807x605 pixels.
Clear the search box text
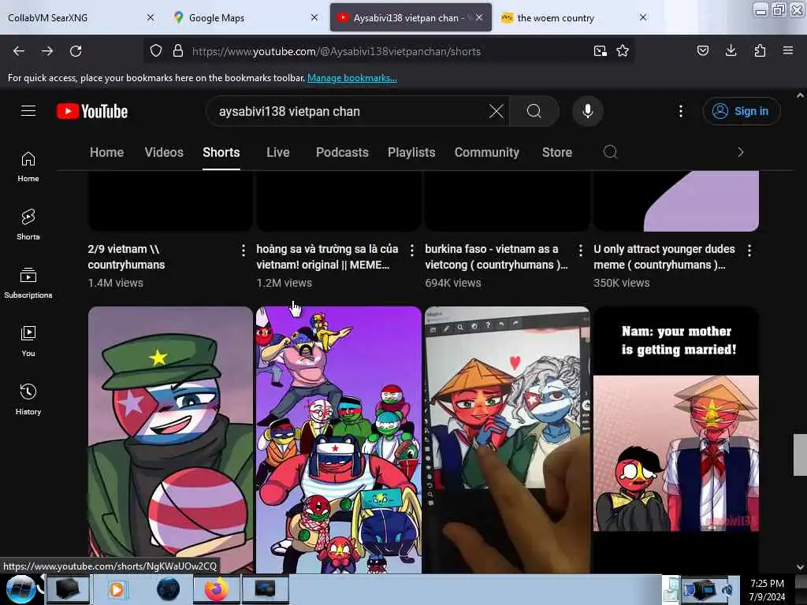click(x=496, y=111)
